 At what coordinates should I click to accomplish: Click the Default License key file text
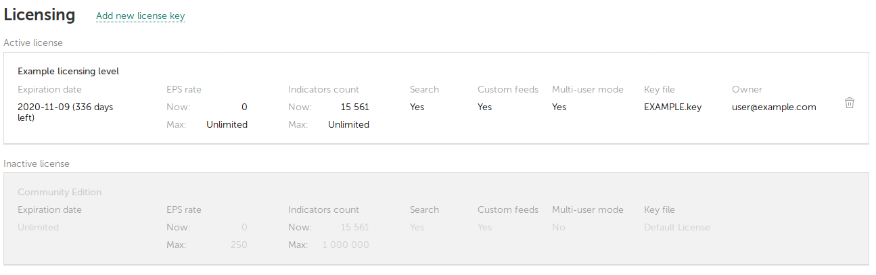pyautogui.click(x=676, y=227)
